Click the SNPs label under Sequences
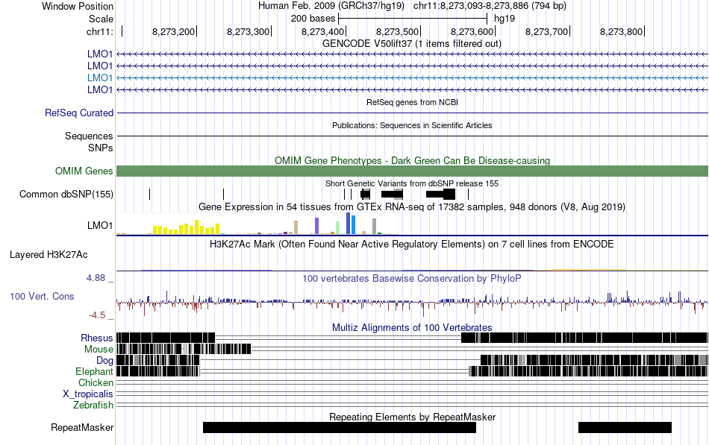Screen dimensions: 709x445 pos(101,148)
